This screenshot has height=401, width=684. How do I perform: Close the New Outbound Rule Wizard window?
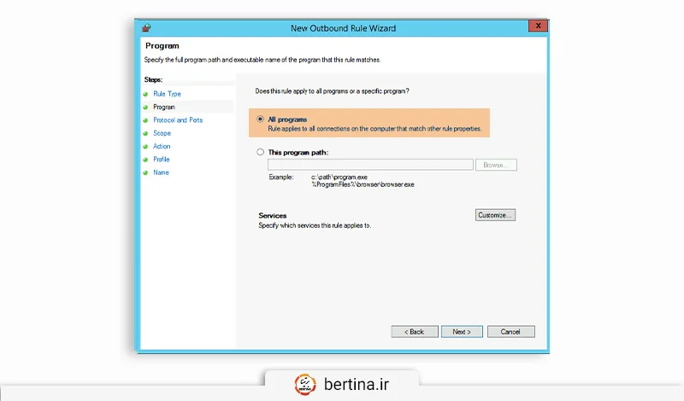[537, 26]
